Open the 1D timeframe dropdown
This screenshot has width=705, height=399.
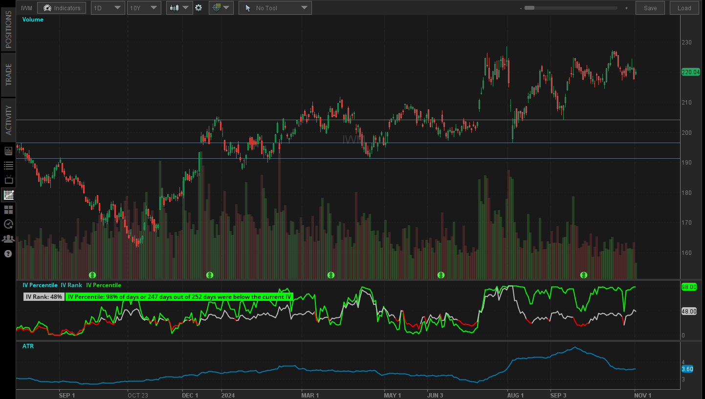[x=108, y=7]
